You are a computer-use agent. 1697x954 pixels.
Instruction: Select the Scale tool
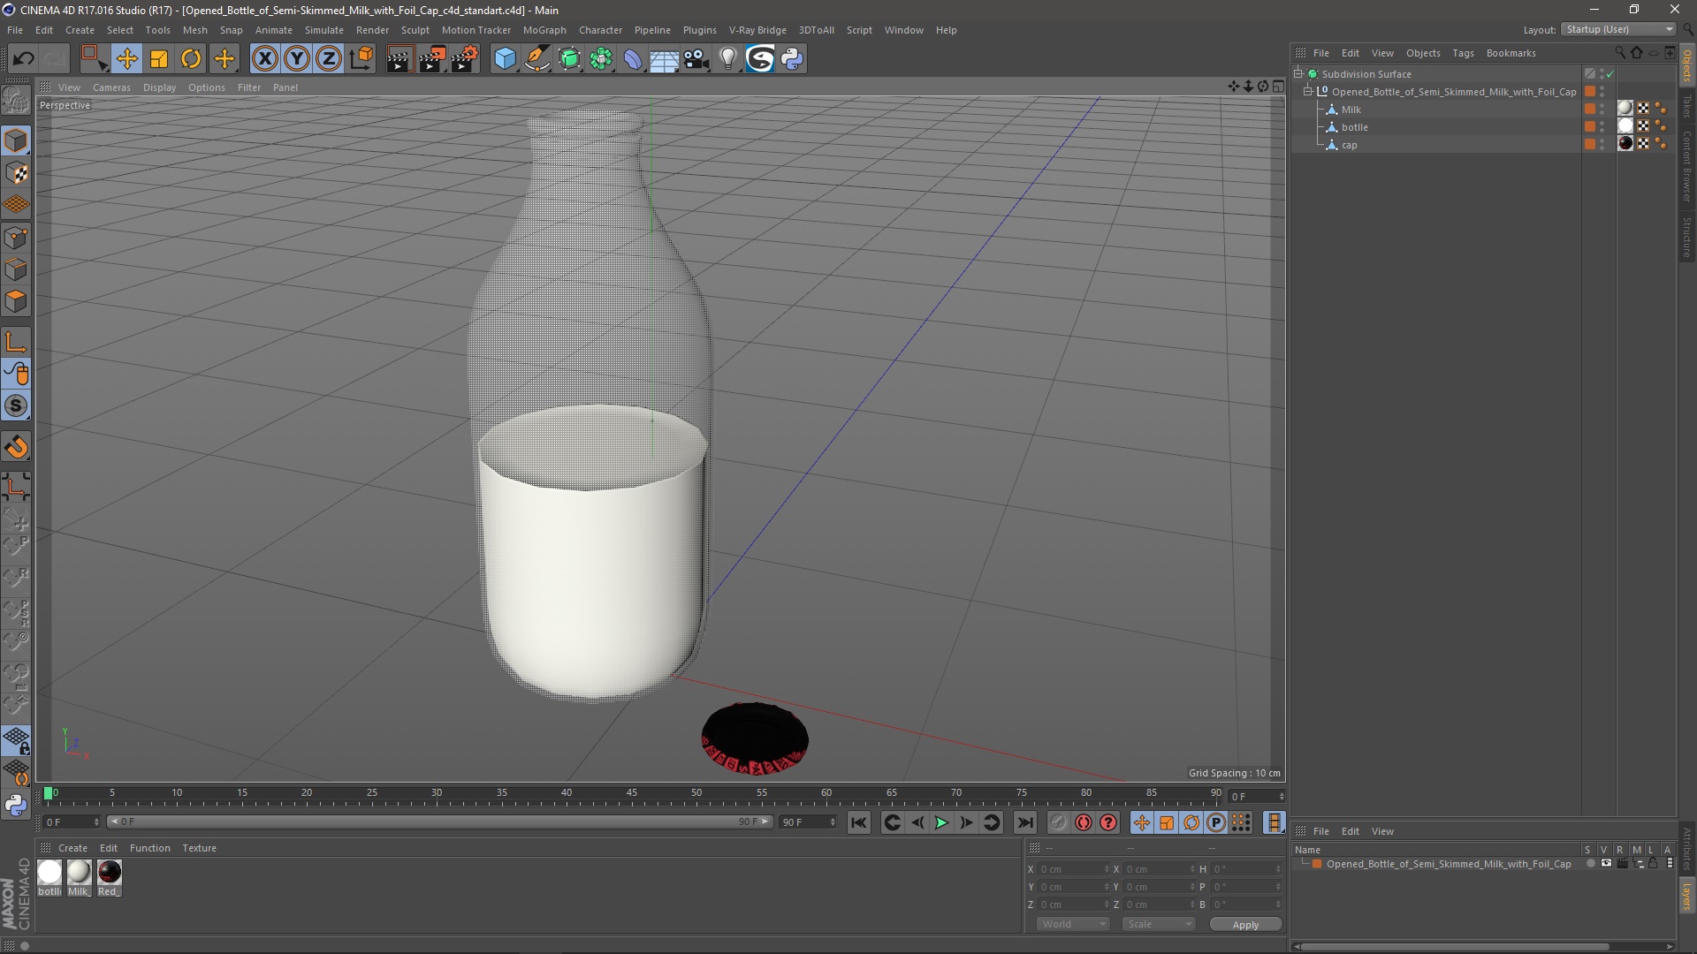pyautogui.click(x=159, y=59)
